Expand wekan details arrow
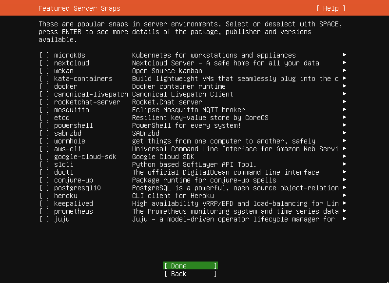This screenshot has width=389, height=283. 345,70
